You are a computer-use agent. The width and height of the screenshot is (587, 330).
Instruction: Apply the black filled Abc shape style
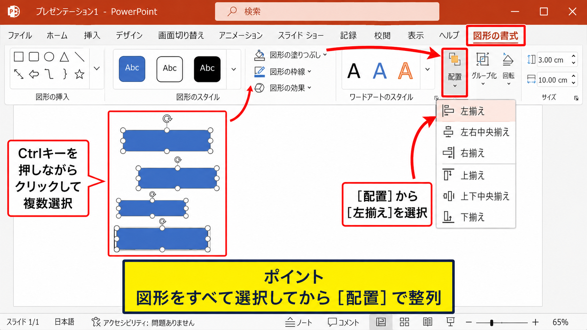tap(207, 69)
